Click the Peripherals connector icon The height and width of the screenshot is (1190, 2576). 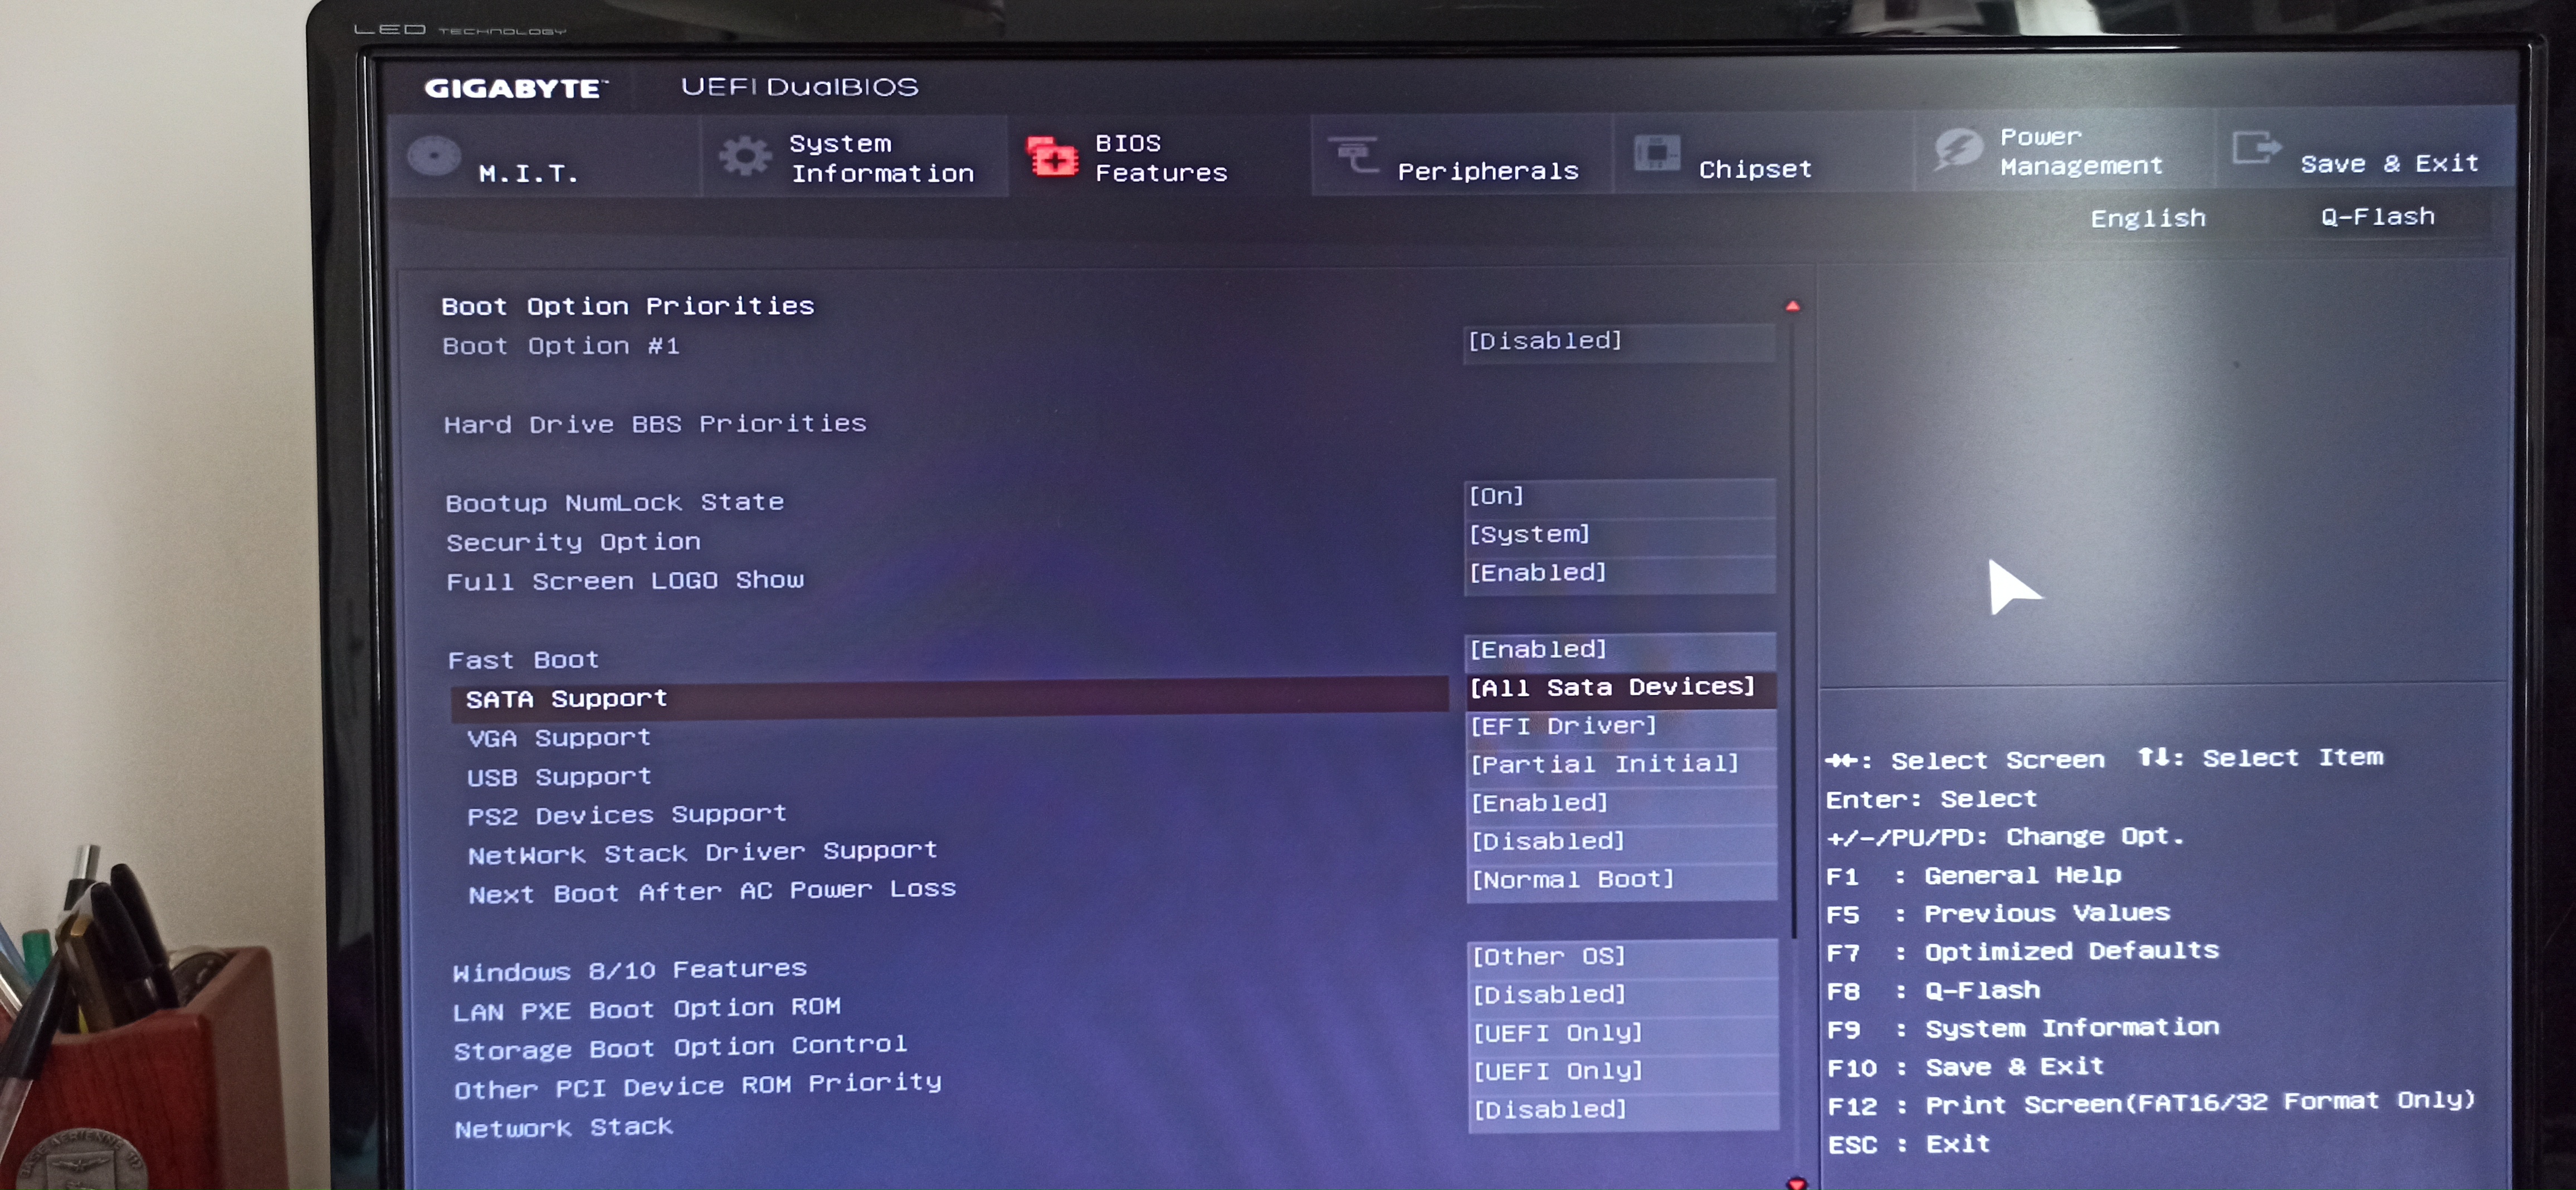coord(1353,155)
